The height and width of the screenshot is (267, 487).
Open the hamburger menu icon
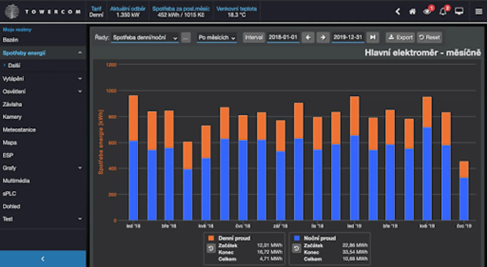pos(479,12)
